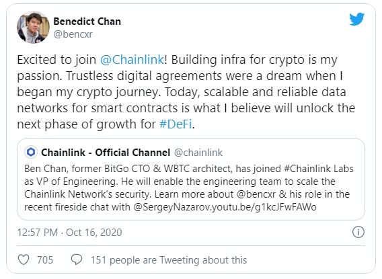Like the tweet with the heart icon
Image resolution: width=382 pixels, height=279 pixels.
(x=24, y=260)
